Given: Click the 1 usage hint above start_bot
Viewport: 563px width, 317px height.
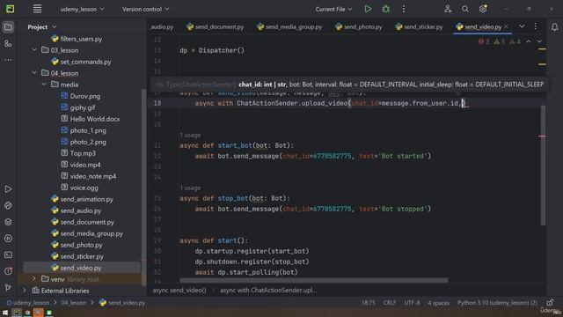Looking at the screenshot, I should pyautogui.click(x=190, y=135).
